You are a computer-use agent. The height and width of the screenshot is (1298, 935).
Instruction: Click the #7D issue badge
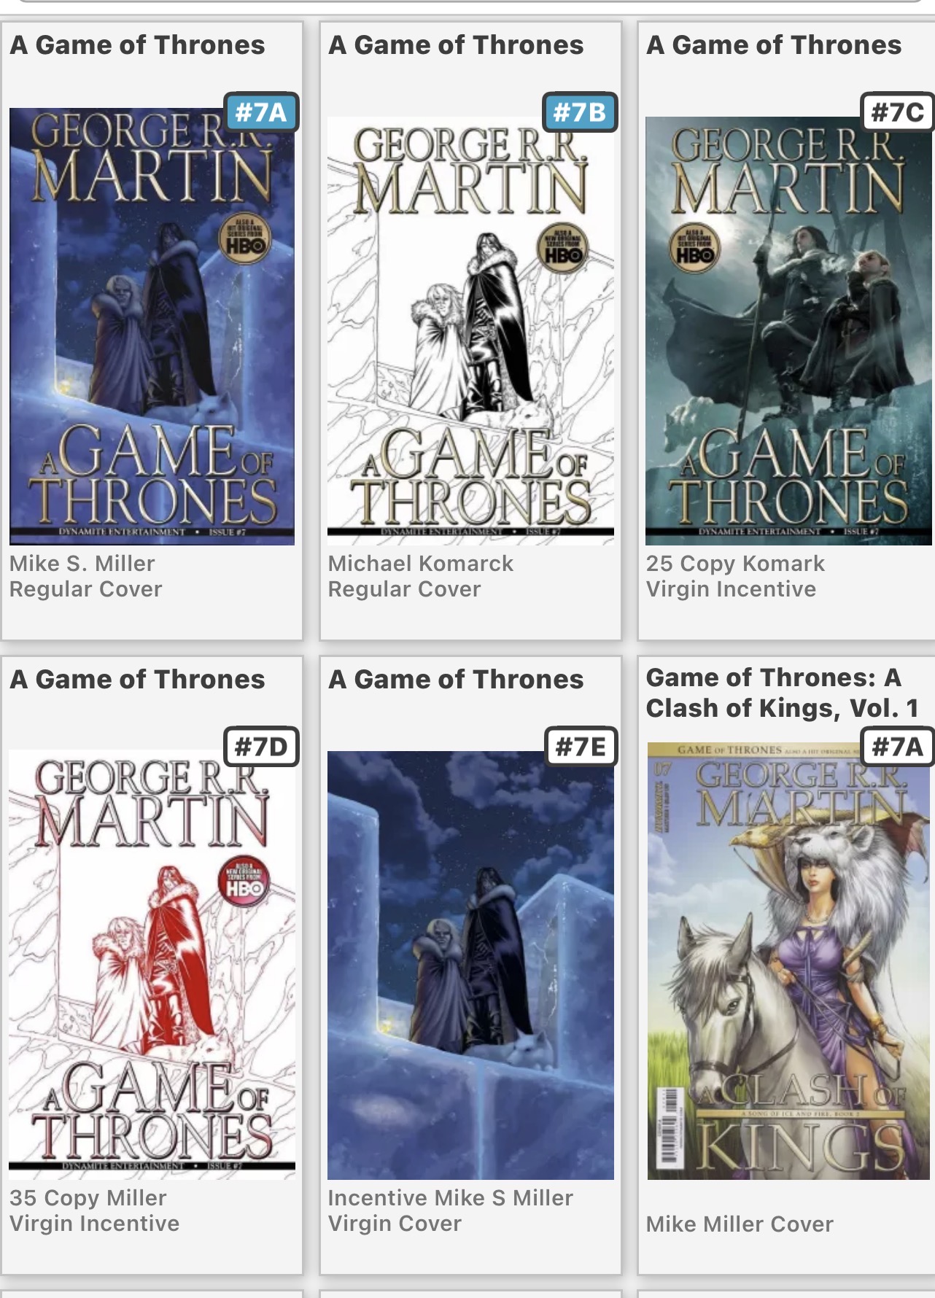261,747
